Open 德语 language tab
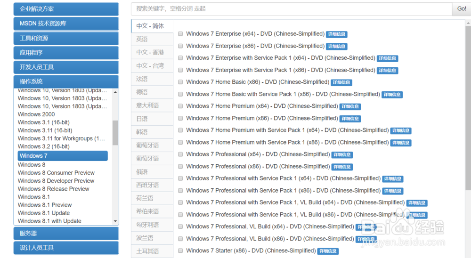Image resolution: width=471 pixels, height=258 pixels. tap(152, 92)
